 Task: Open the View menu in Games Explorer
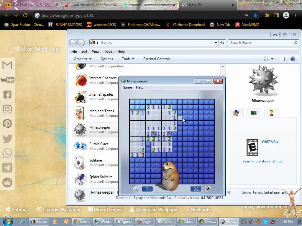pyautogui.click(x=96, y=51)
